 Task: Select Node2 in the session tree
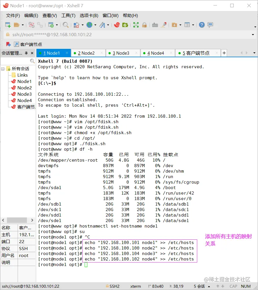(x=24, y=88)
